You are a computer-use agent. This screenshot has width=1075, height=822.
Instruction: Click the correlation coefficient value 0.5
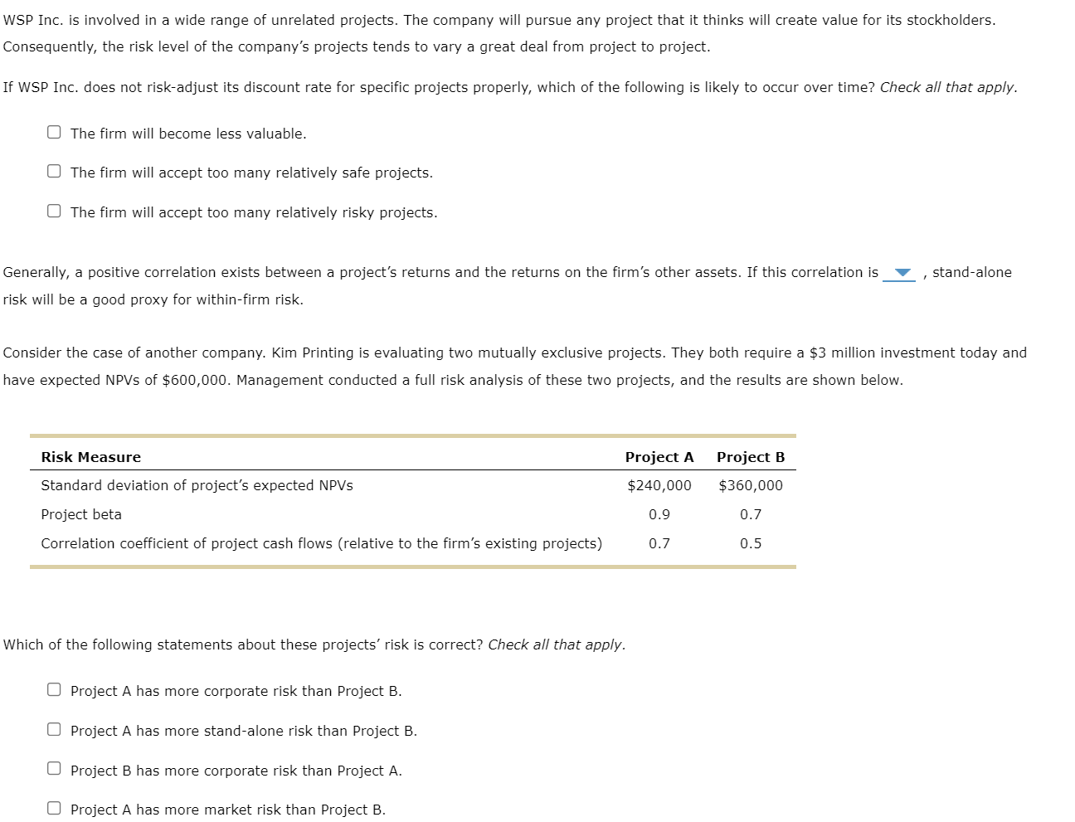click(x=751, y=543)
